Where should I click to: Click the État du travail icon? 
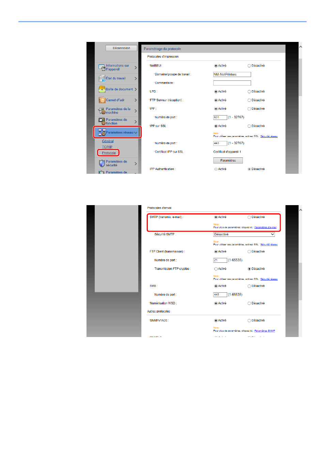[x=102, y=78]
